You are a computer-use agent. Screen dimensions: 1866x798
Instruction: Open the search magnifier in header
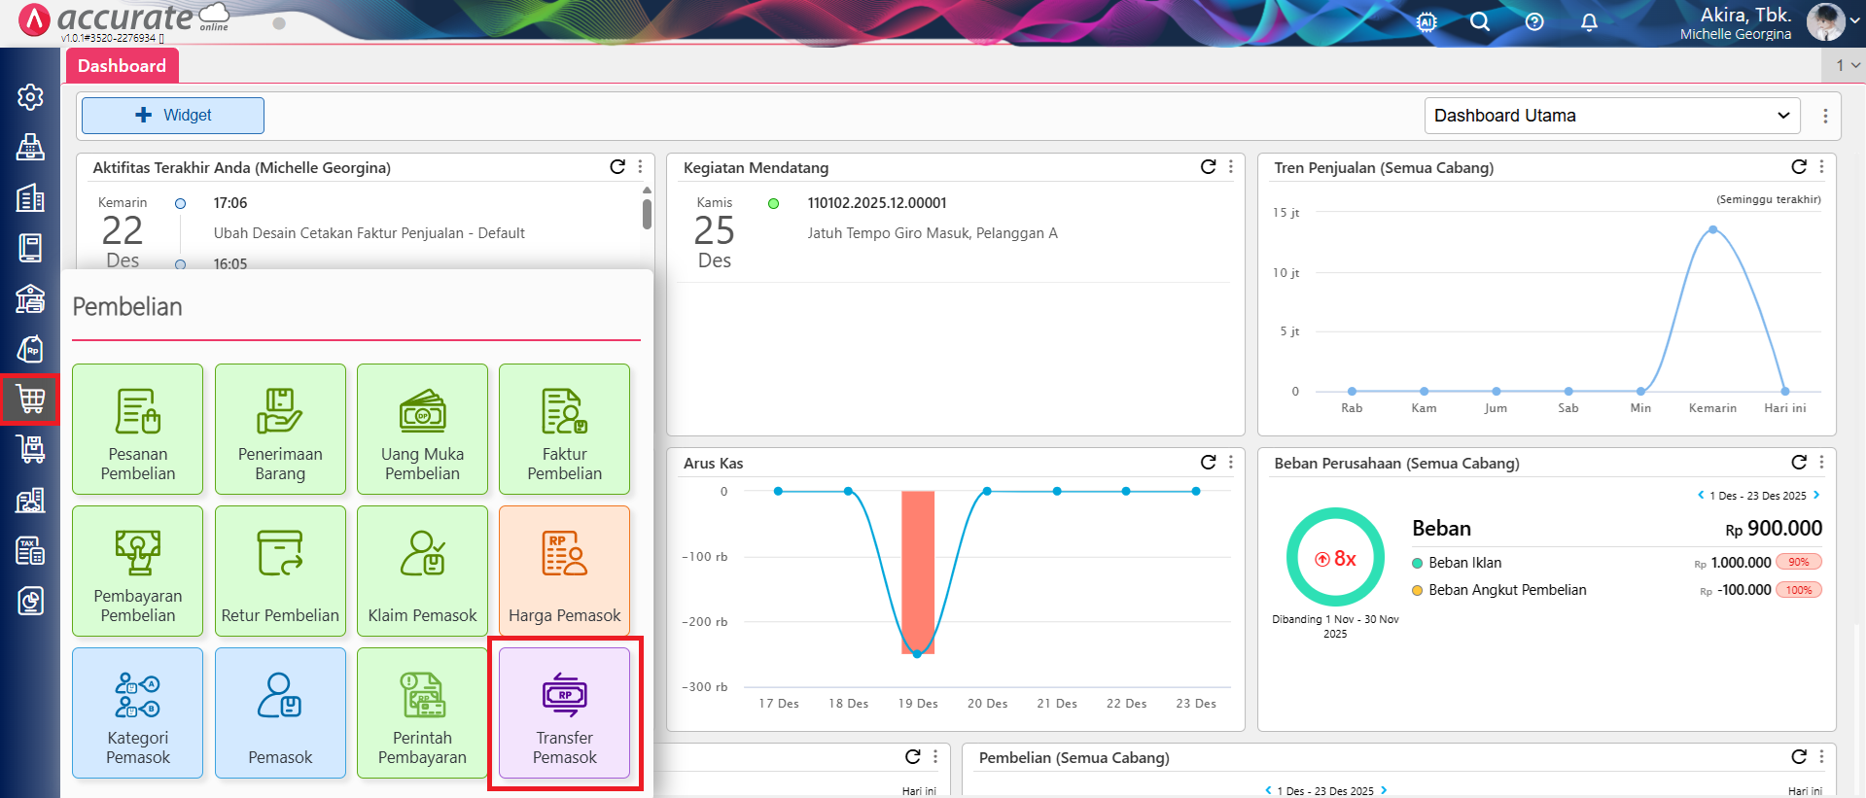coord(1479,21)
